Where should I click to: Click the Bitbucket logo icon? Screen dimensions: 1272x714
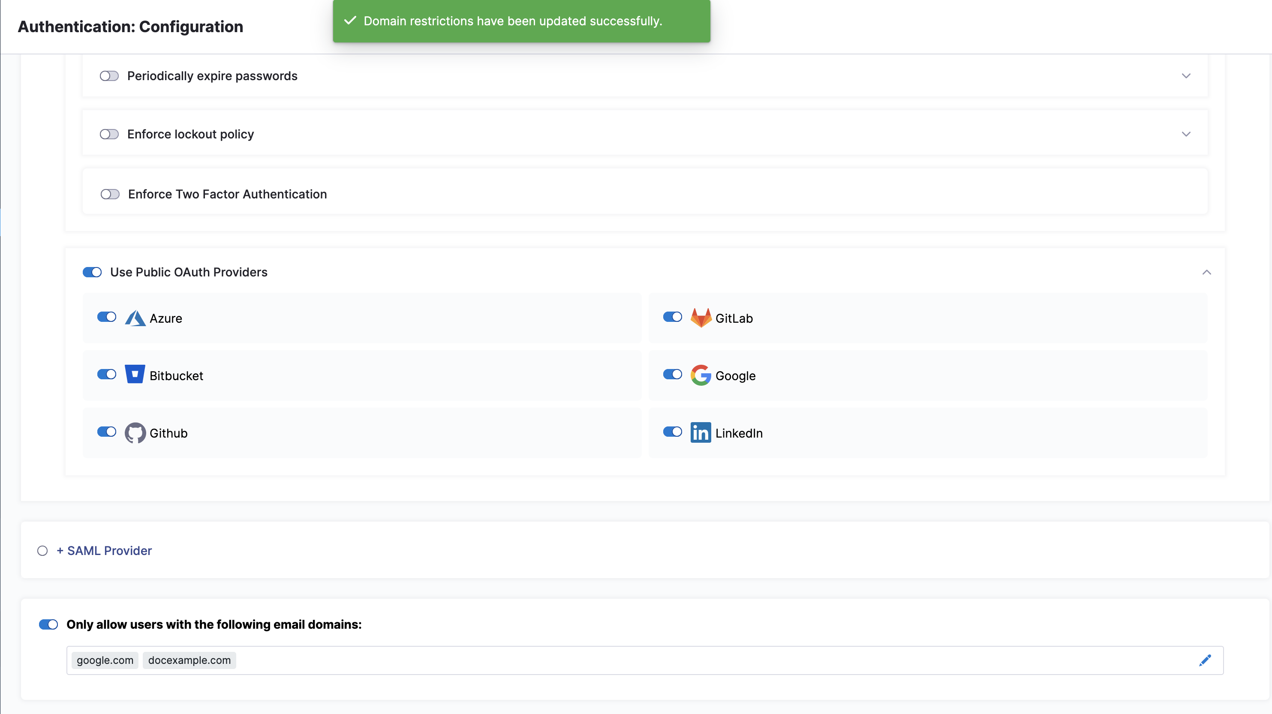click(x=135, y=374)
